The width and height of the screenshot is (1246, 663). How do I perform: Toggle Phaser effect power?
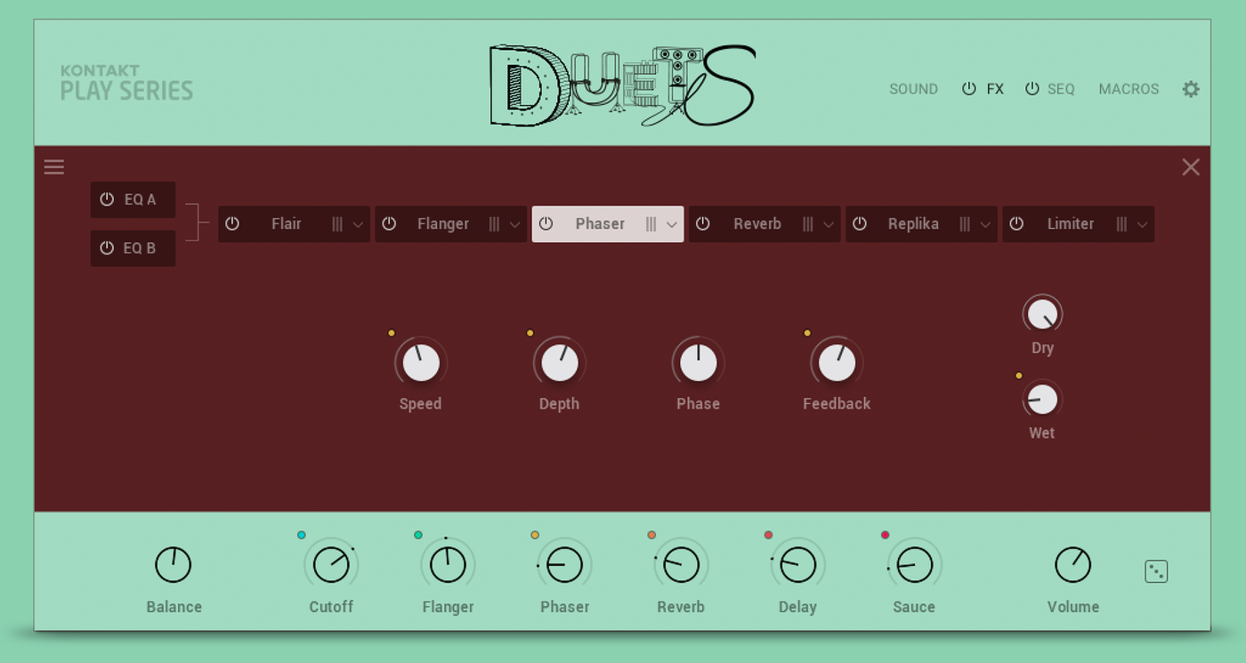click(546, 224)
